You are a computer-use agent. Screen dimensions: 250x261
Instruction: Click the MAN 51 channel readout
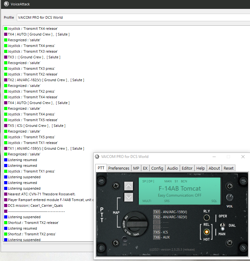(x=171, y=181)
